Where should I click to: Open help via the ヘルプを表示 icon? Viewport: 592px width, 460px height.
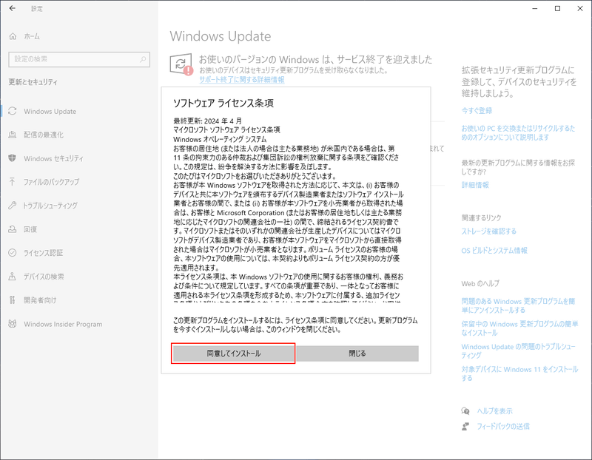467,410
